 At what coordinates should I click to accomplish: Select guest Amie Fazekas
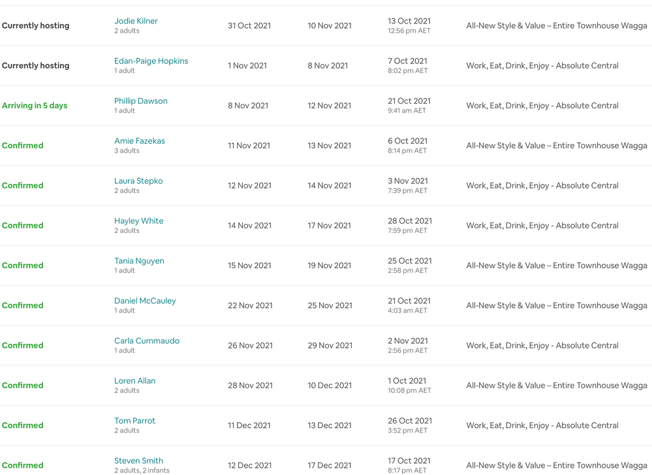tap(139, 141)
